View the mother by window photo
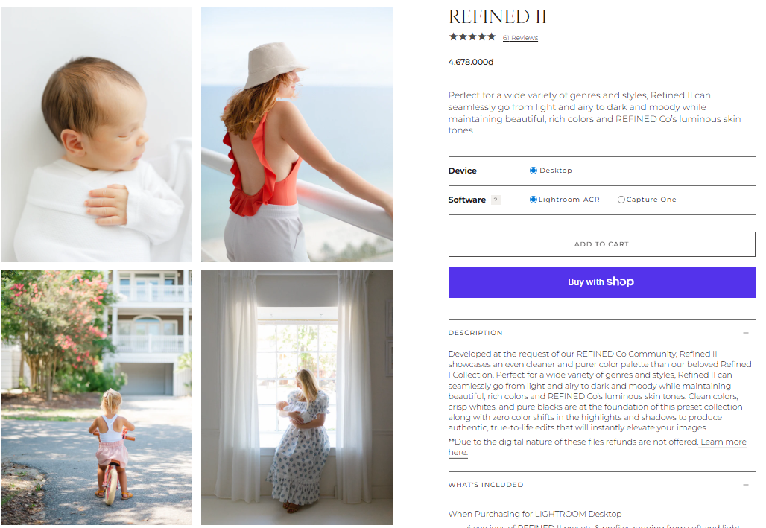This screenshot has width=766, height=528. 297,398
